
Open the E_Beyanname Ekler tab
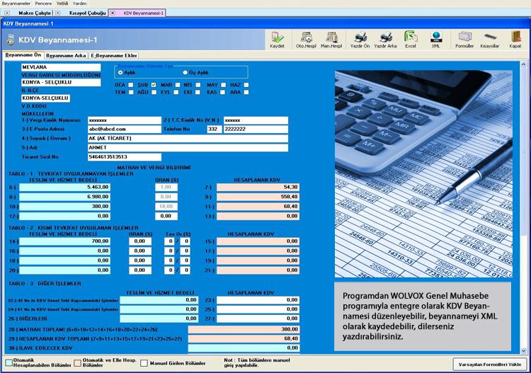114,55
